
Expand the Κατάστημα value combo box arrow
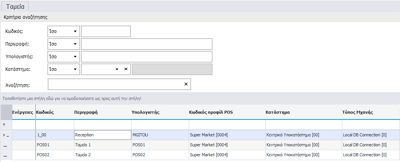pos(117,69)
